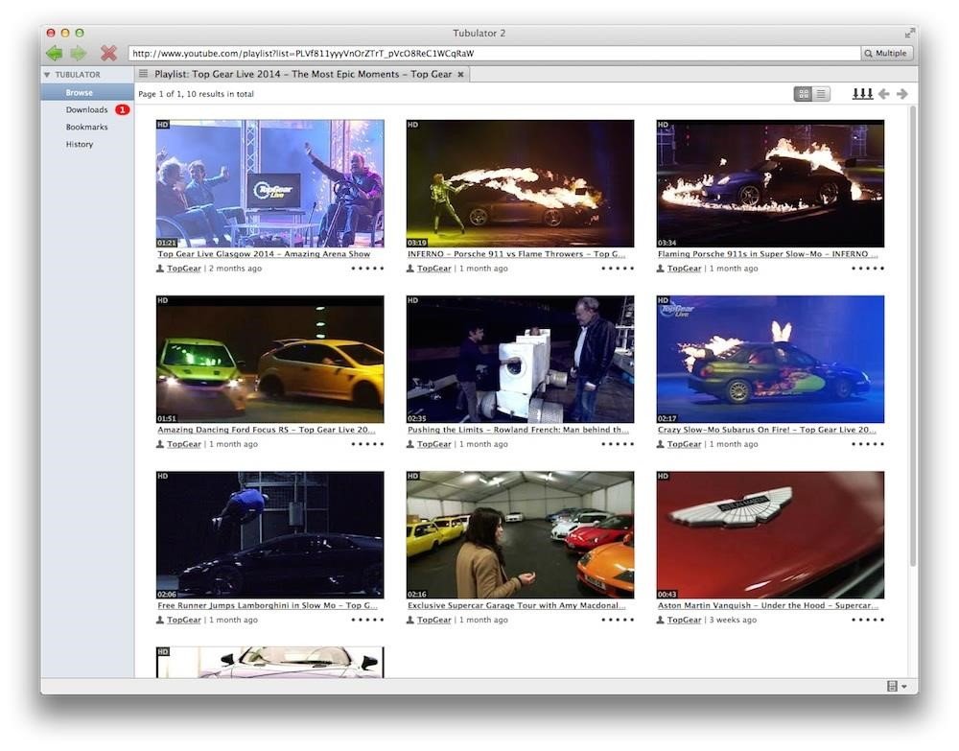
Task: Open Aston Martin Vanquish Under the Hood thumbnail
Action: [x=770, y=534]
